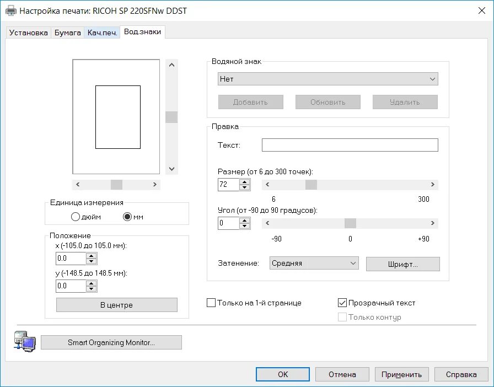The height and width of the screenshot is (387, 494).
Task: Increase angle value with up spinner
Action: pyautogui.click(x=244, y=221)
